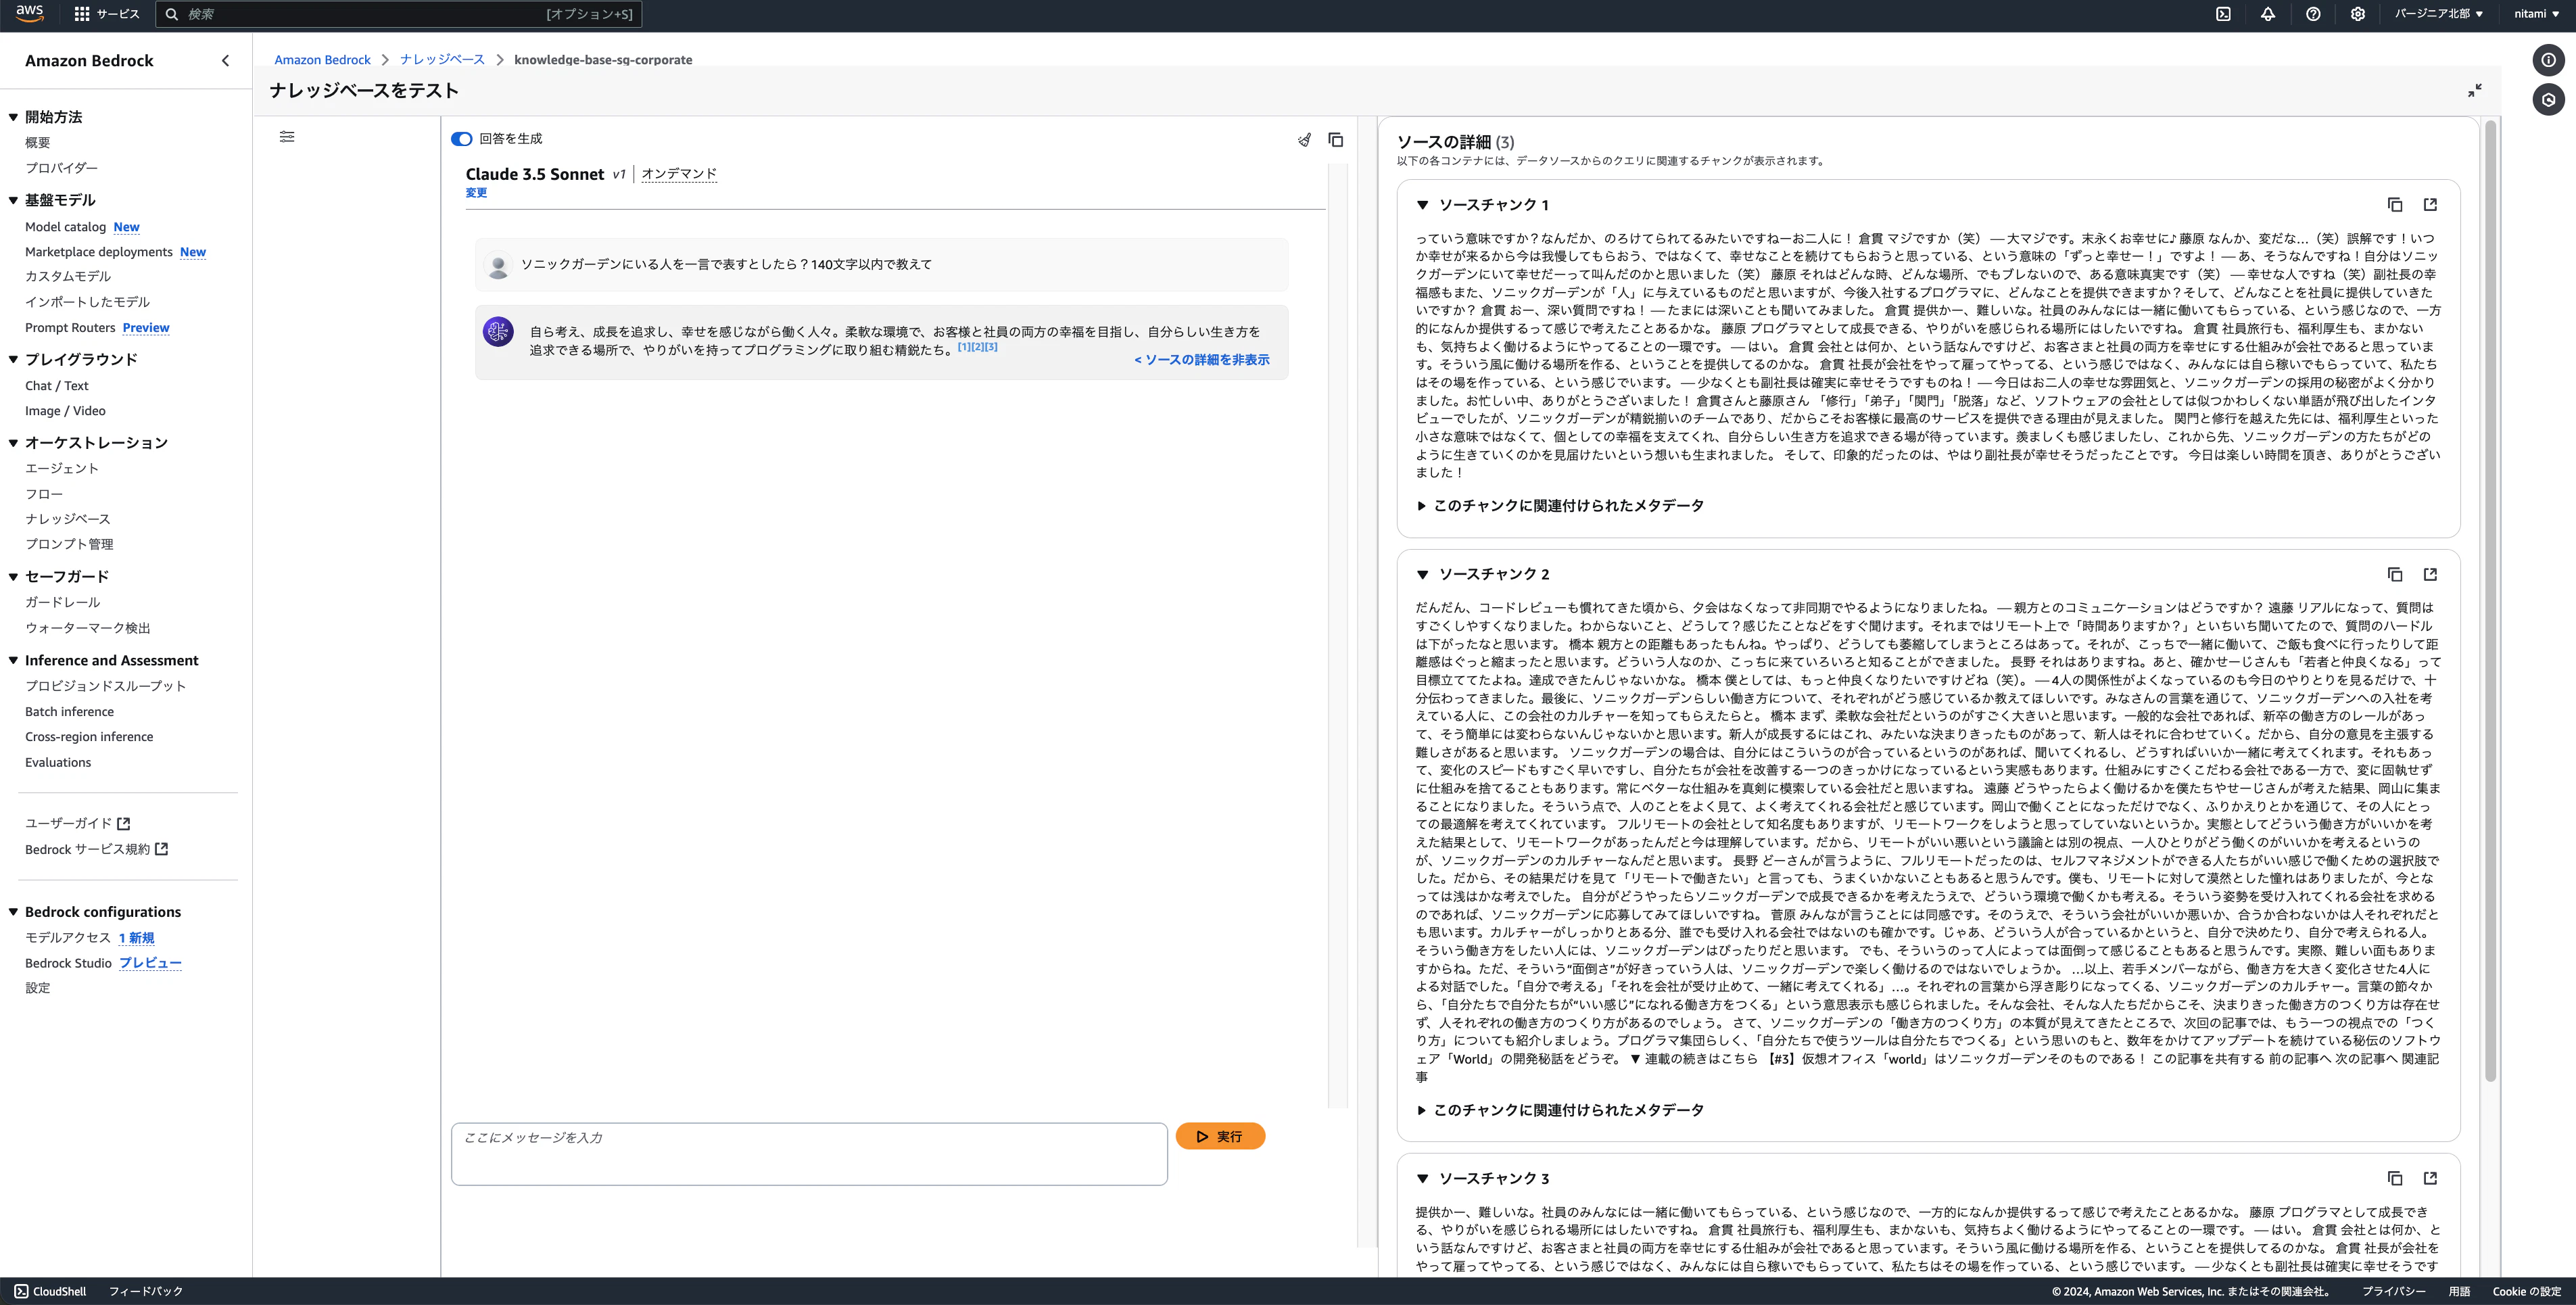Open the configuration sliders icon
Image resolution: width=2576 pixels, height=1305 pixels.
(287, 137)
